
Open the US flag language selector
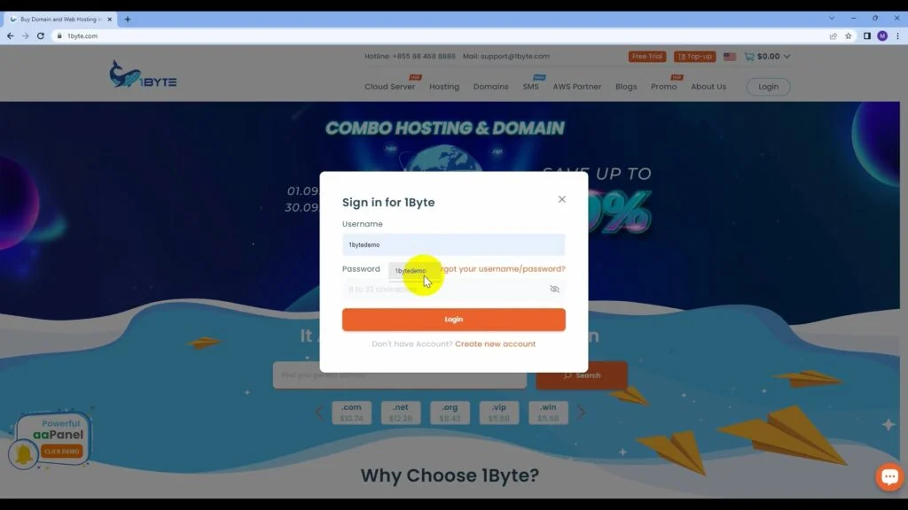point(730,56)
